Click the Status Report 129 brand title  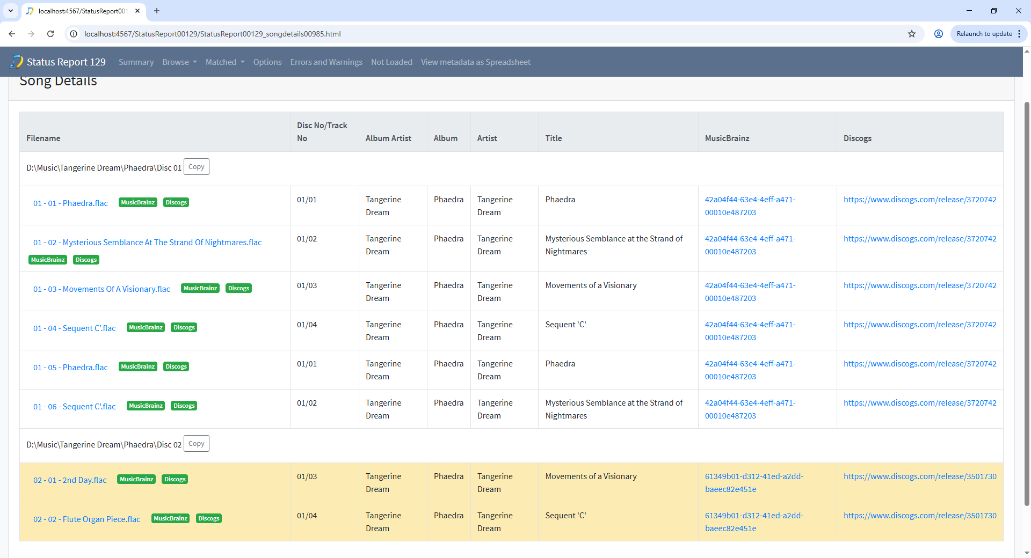point(66,62)
